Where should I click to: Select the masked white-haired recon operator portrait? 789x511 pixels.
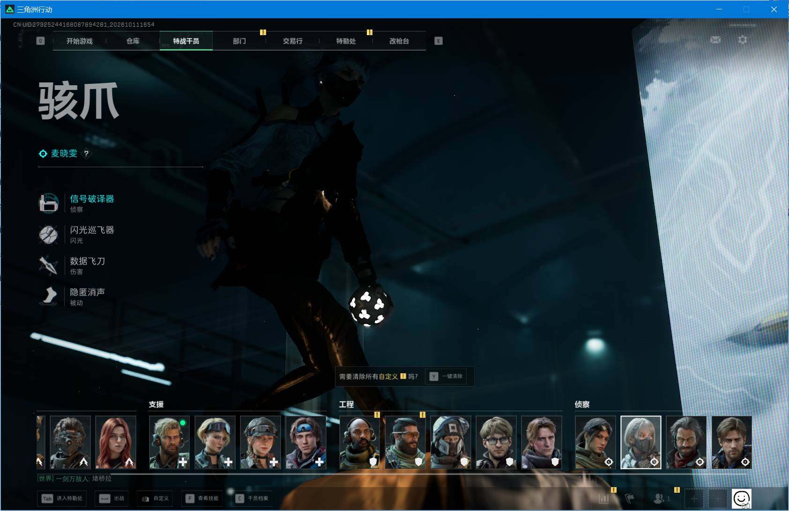click(x=640, y=443)
